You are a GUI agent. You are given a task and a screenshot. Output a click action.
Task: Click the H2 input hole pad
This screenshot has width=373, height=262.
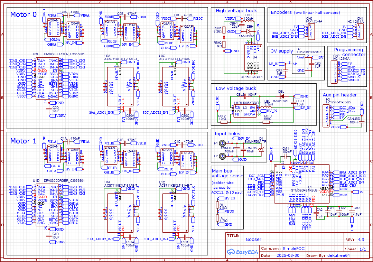click(222, 156)
